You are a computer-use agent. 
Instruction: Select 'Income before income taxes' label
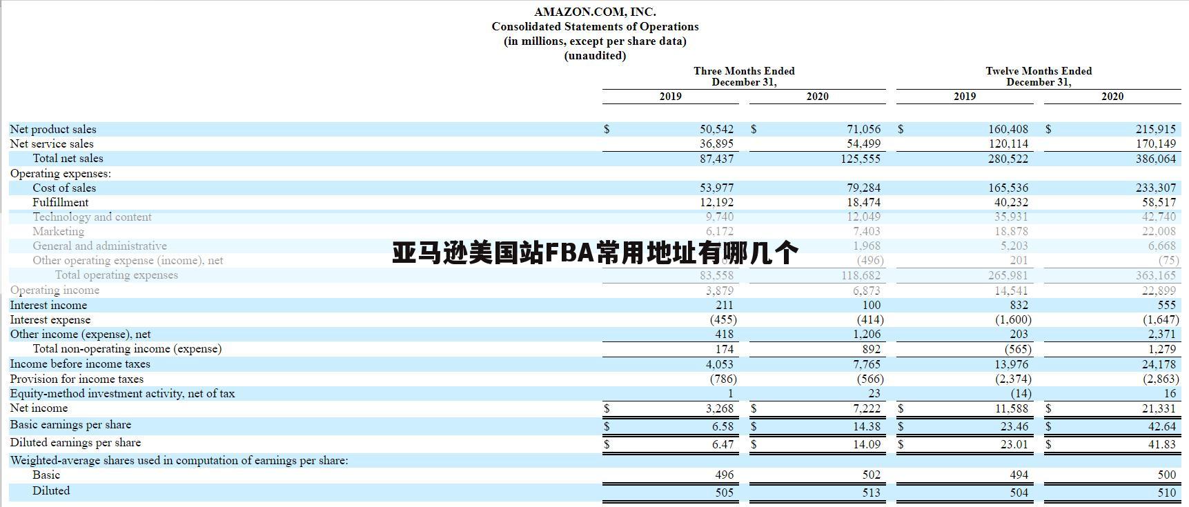pos(80,364)
